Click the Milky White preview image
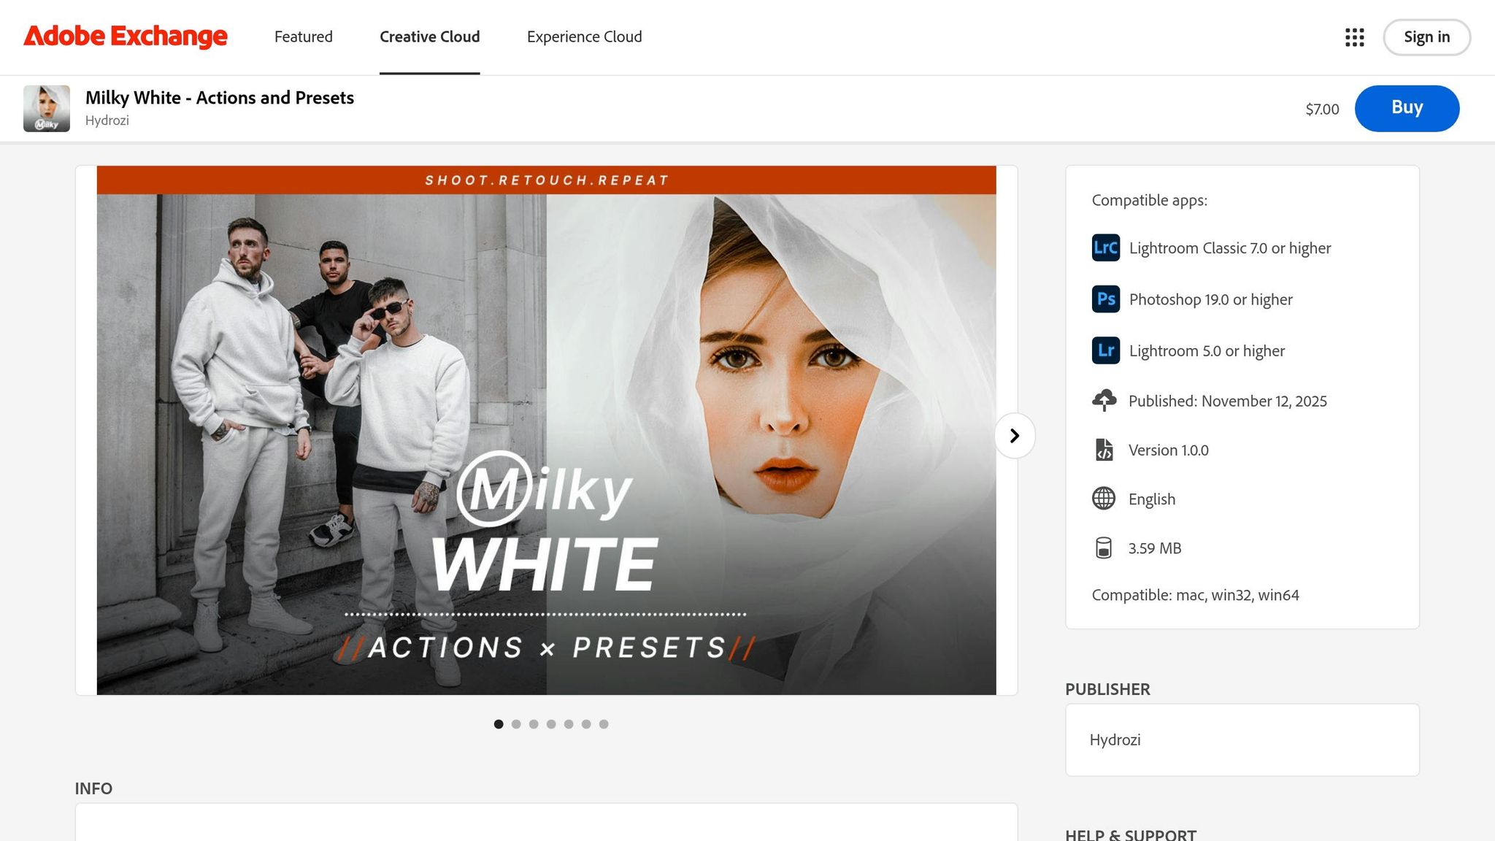 [546, 430]
